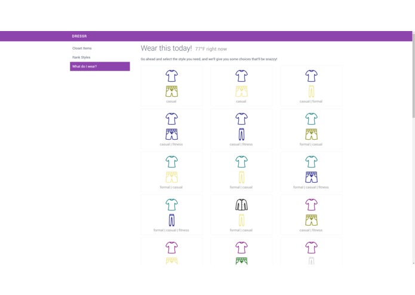Viewport: 415px width, 295px height.
Task: Click navy pants icon under the navy shirt
Action: coord(241,134)
